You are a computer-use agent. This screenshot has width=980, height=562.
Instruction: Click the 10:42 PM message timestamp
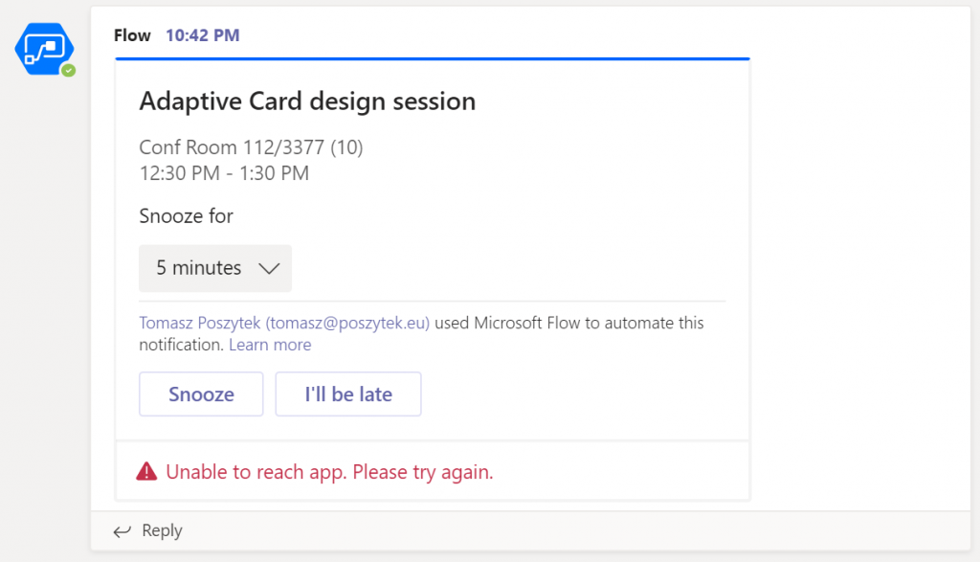point(203,35)
